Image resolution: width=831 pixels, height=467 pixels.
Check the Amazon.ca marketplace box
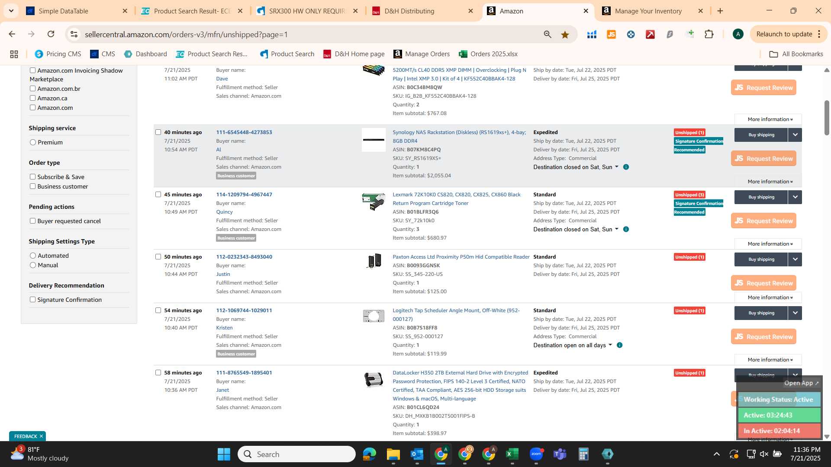coord(32,98)
